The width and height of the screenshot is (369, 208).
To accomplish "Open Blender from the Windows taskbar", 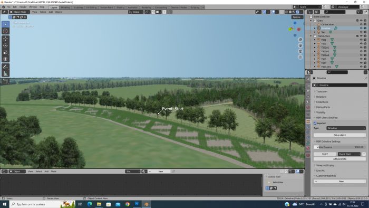I will [146, 204].
